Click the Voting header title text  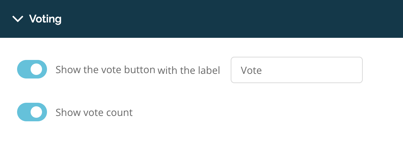click(x=45, y=19)
